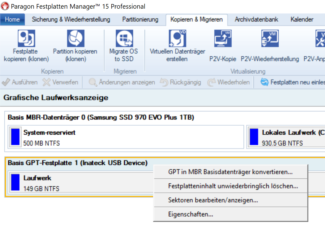Screen dimensions: 325x242
Task: Switch to the Kalender tab
Action: (x=302, y=19)
